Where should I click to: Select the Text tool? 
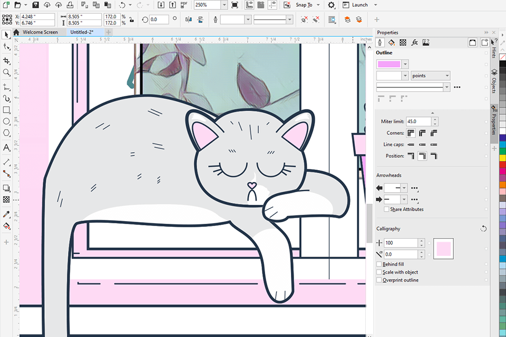click(x=6, y=147)
